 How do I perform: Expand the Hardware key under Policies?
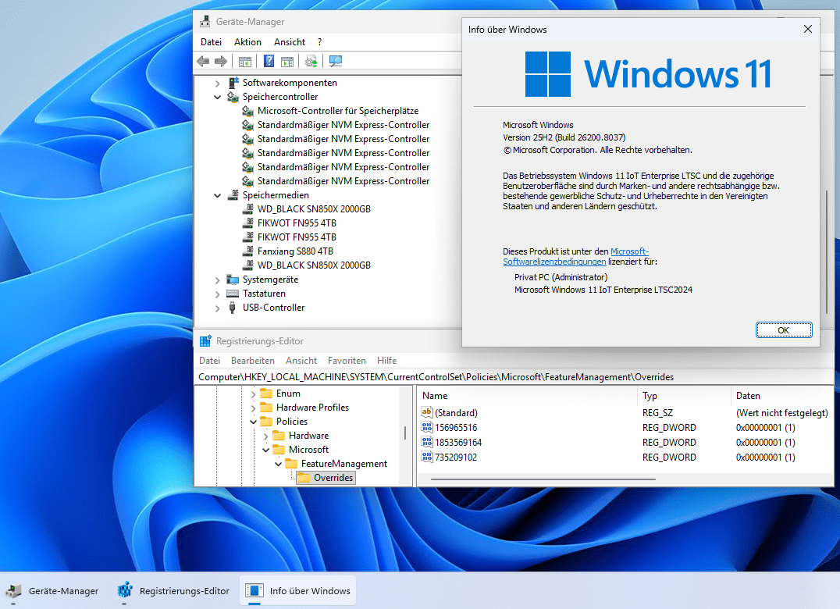[265, 436]
